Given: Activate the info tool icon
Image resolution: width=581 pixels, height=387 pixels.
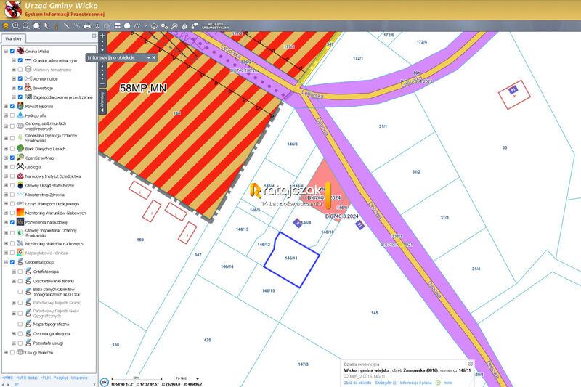Looking at the screenshot, I should click(57, 26).
